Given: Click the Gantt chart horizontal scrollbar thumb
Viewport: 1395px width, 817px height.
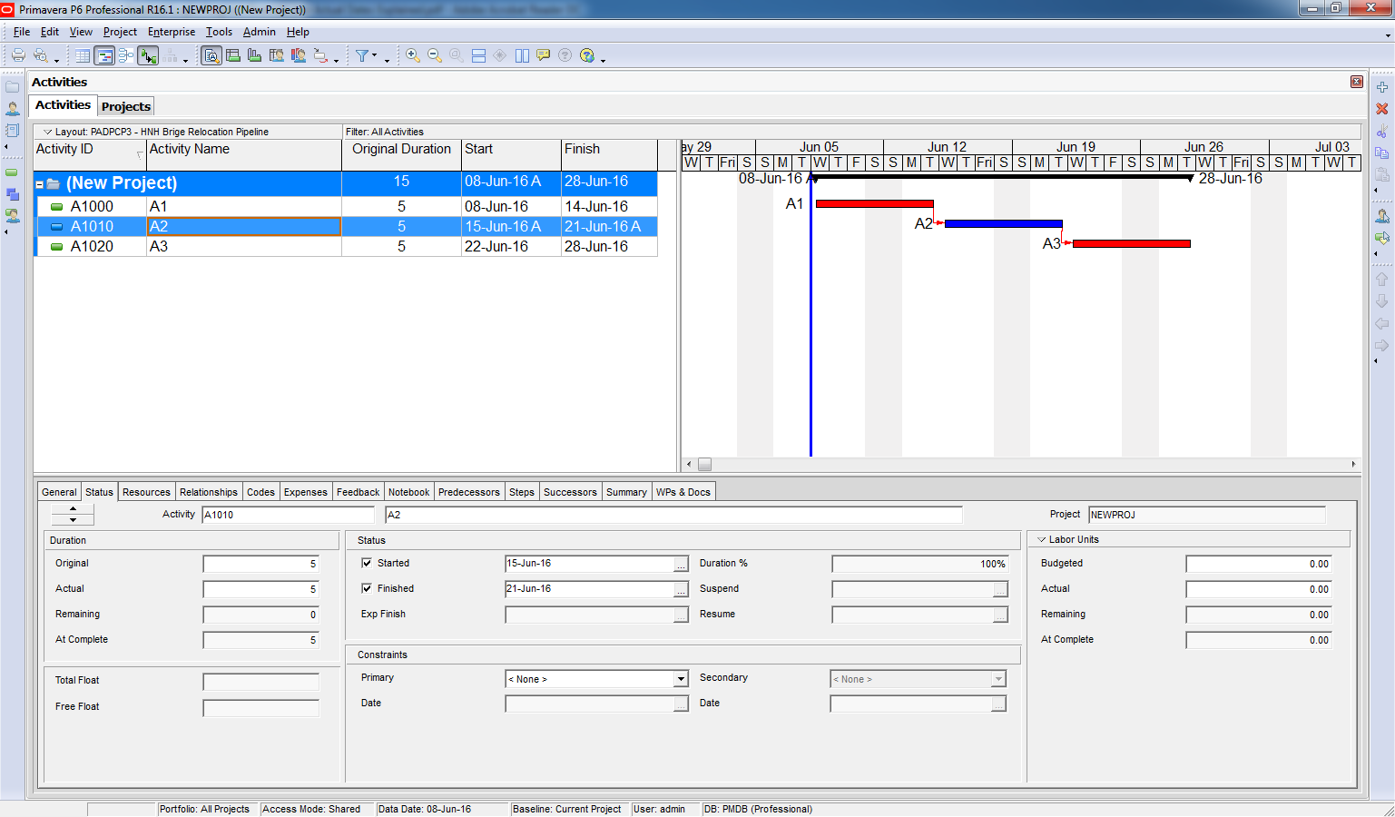Looking at the screenshot, I should [x=704, y=464].
